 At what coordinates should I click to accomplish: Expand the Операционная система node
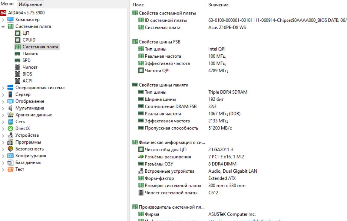click(3, 88)
